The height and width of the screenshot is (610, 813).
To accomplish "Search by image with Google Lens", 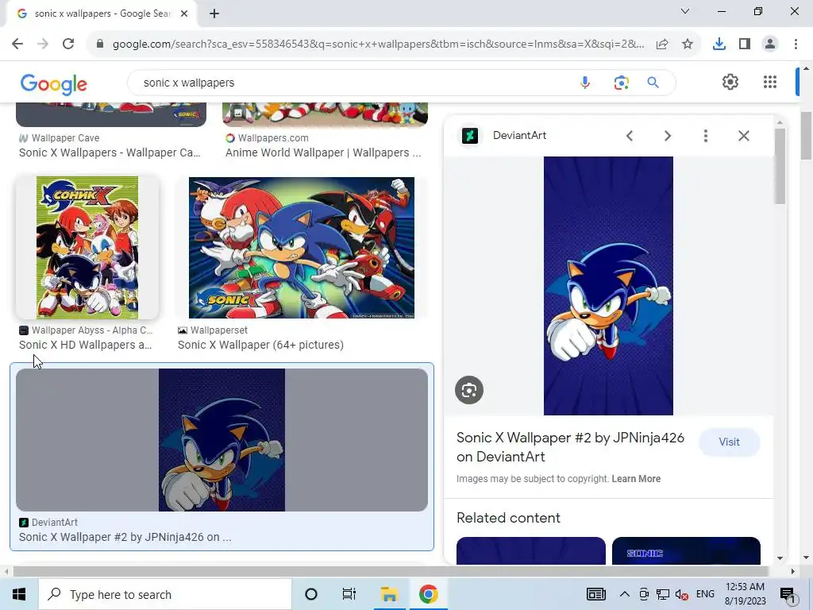I will point(621,83).
